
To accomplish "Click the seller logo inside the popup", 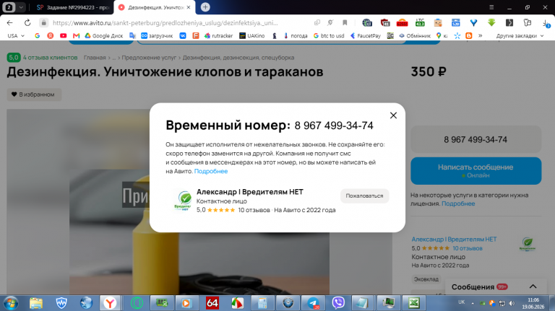I will (x=183, y=201).
